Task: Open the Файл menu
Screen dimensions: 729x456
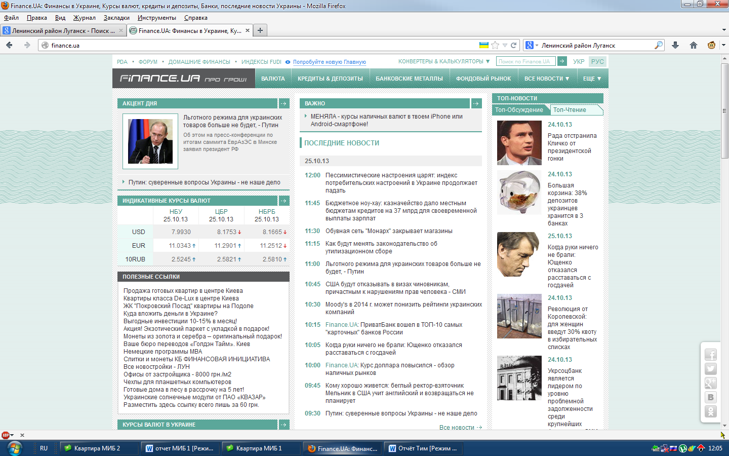Action: [11, 18]
